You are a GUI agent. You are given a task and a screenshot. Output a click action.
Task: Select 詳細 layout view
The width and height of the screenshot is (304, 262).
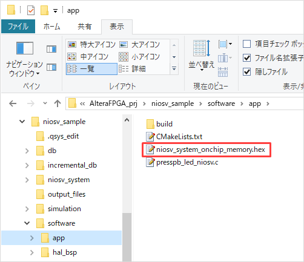click(x=132, y=69)
